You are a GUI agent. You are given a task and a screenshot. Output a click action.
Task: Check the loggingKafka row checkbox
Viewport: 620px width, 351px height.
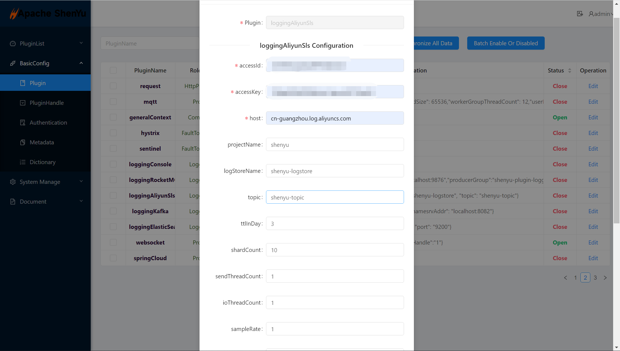[113, 211]
